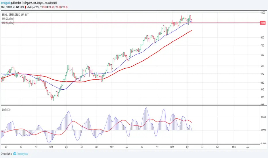268x158 pixels.
Task: Click the 3.40 price axis label
Action: (262, 89)
